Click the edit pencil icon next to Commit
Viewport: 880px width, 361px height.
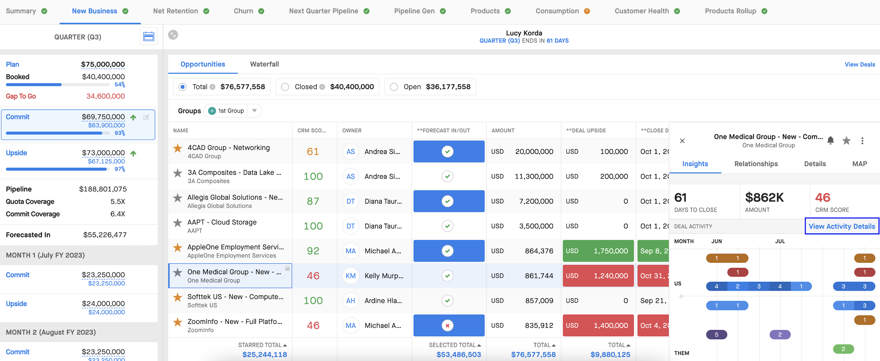click(x=146, y=118)
